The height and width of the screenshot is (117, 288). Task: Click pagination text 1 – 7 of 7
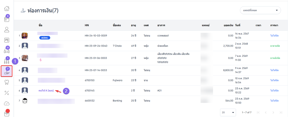[x=247, y=112]
